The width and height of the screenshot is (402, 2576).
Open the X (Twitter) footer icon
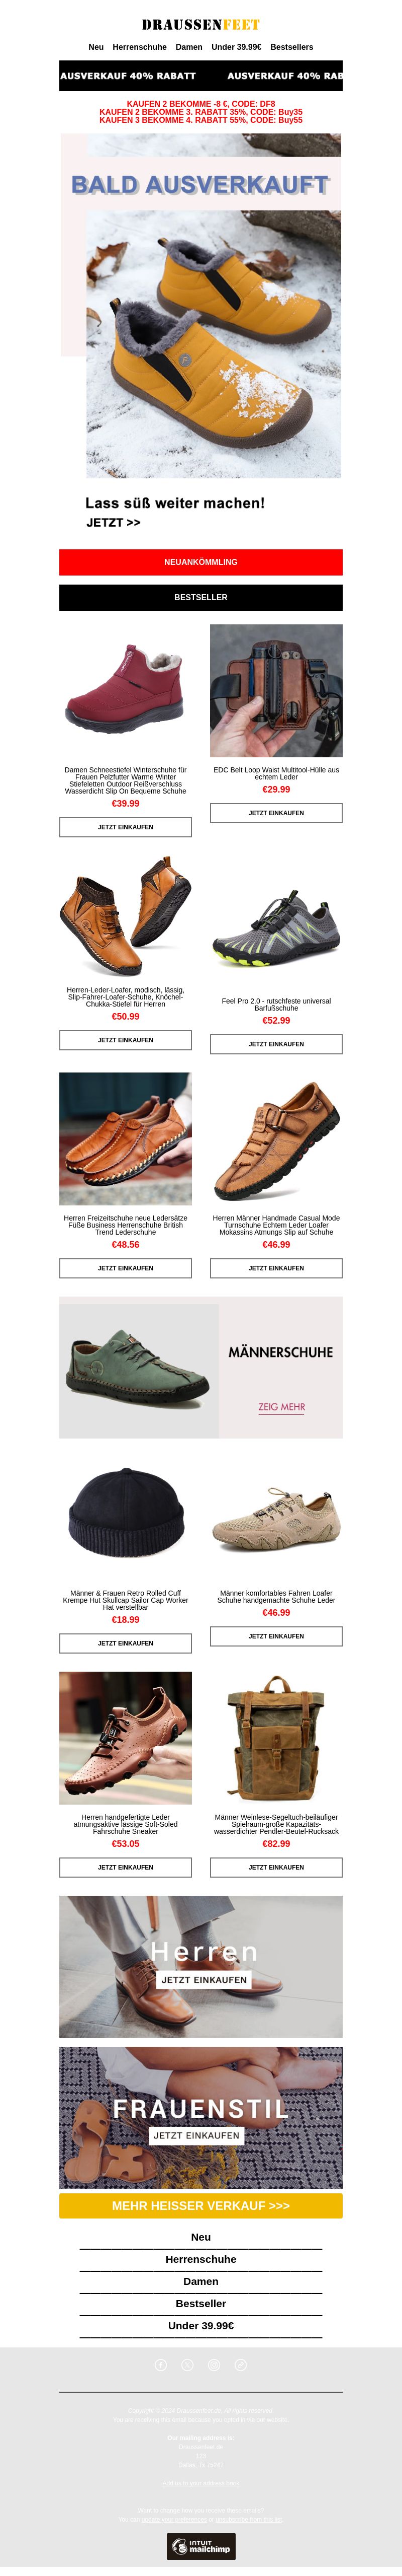click(187, 2365)
